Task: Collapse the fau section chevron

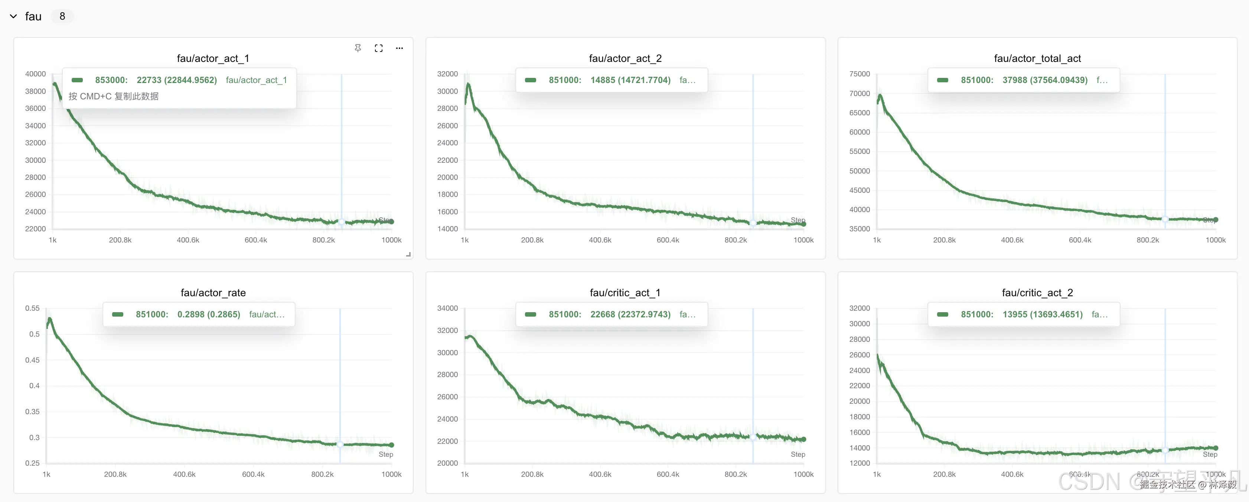Action: 14,16
